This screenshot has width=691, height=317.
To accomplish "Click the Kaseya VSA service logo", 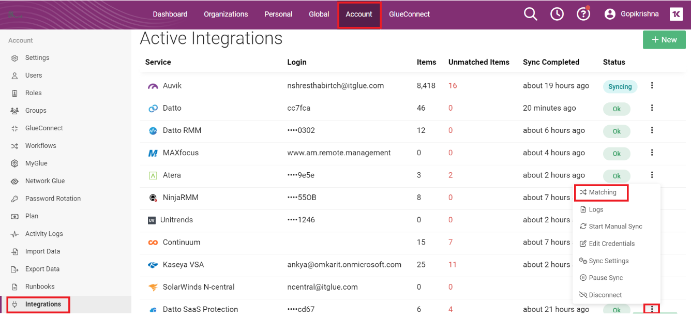I will click(x=153, y=265).
